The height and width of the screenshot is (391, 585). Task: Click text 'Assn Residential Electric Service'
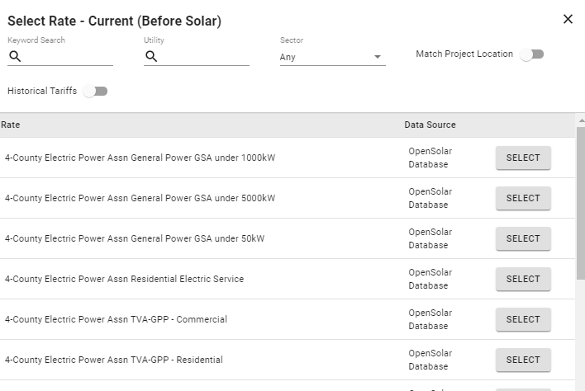point(175,279)
